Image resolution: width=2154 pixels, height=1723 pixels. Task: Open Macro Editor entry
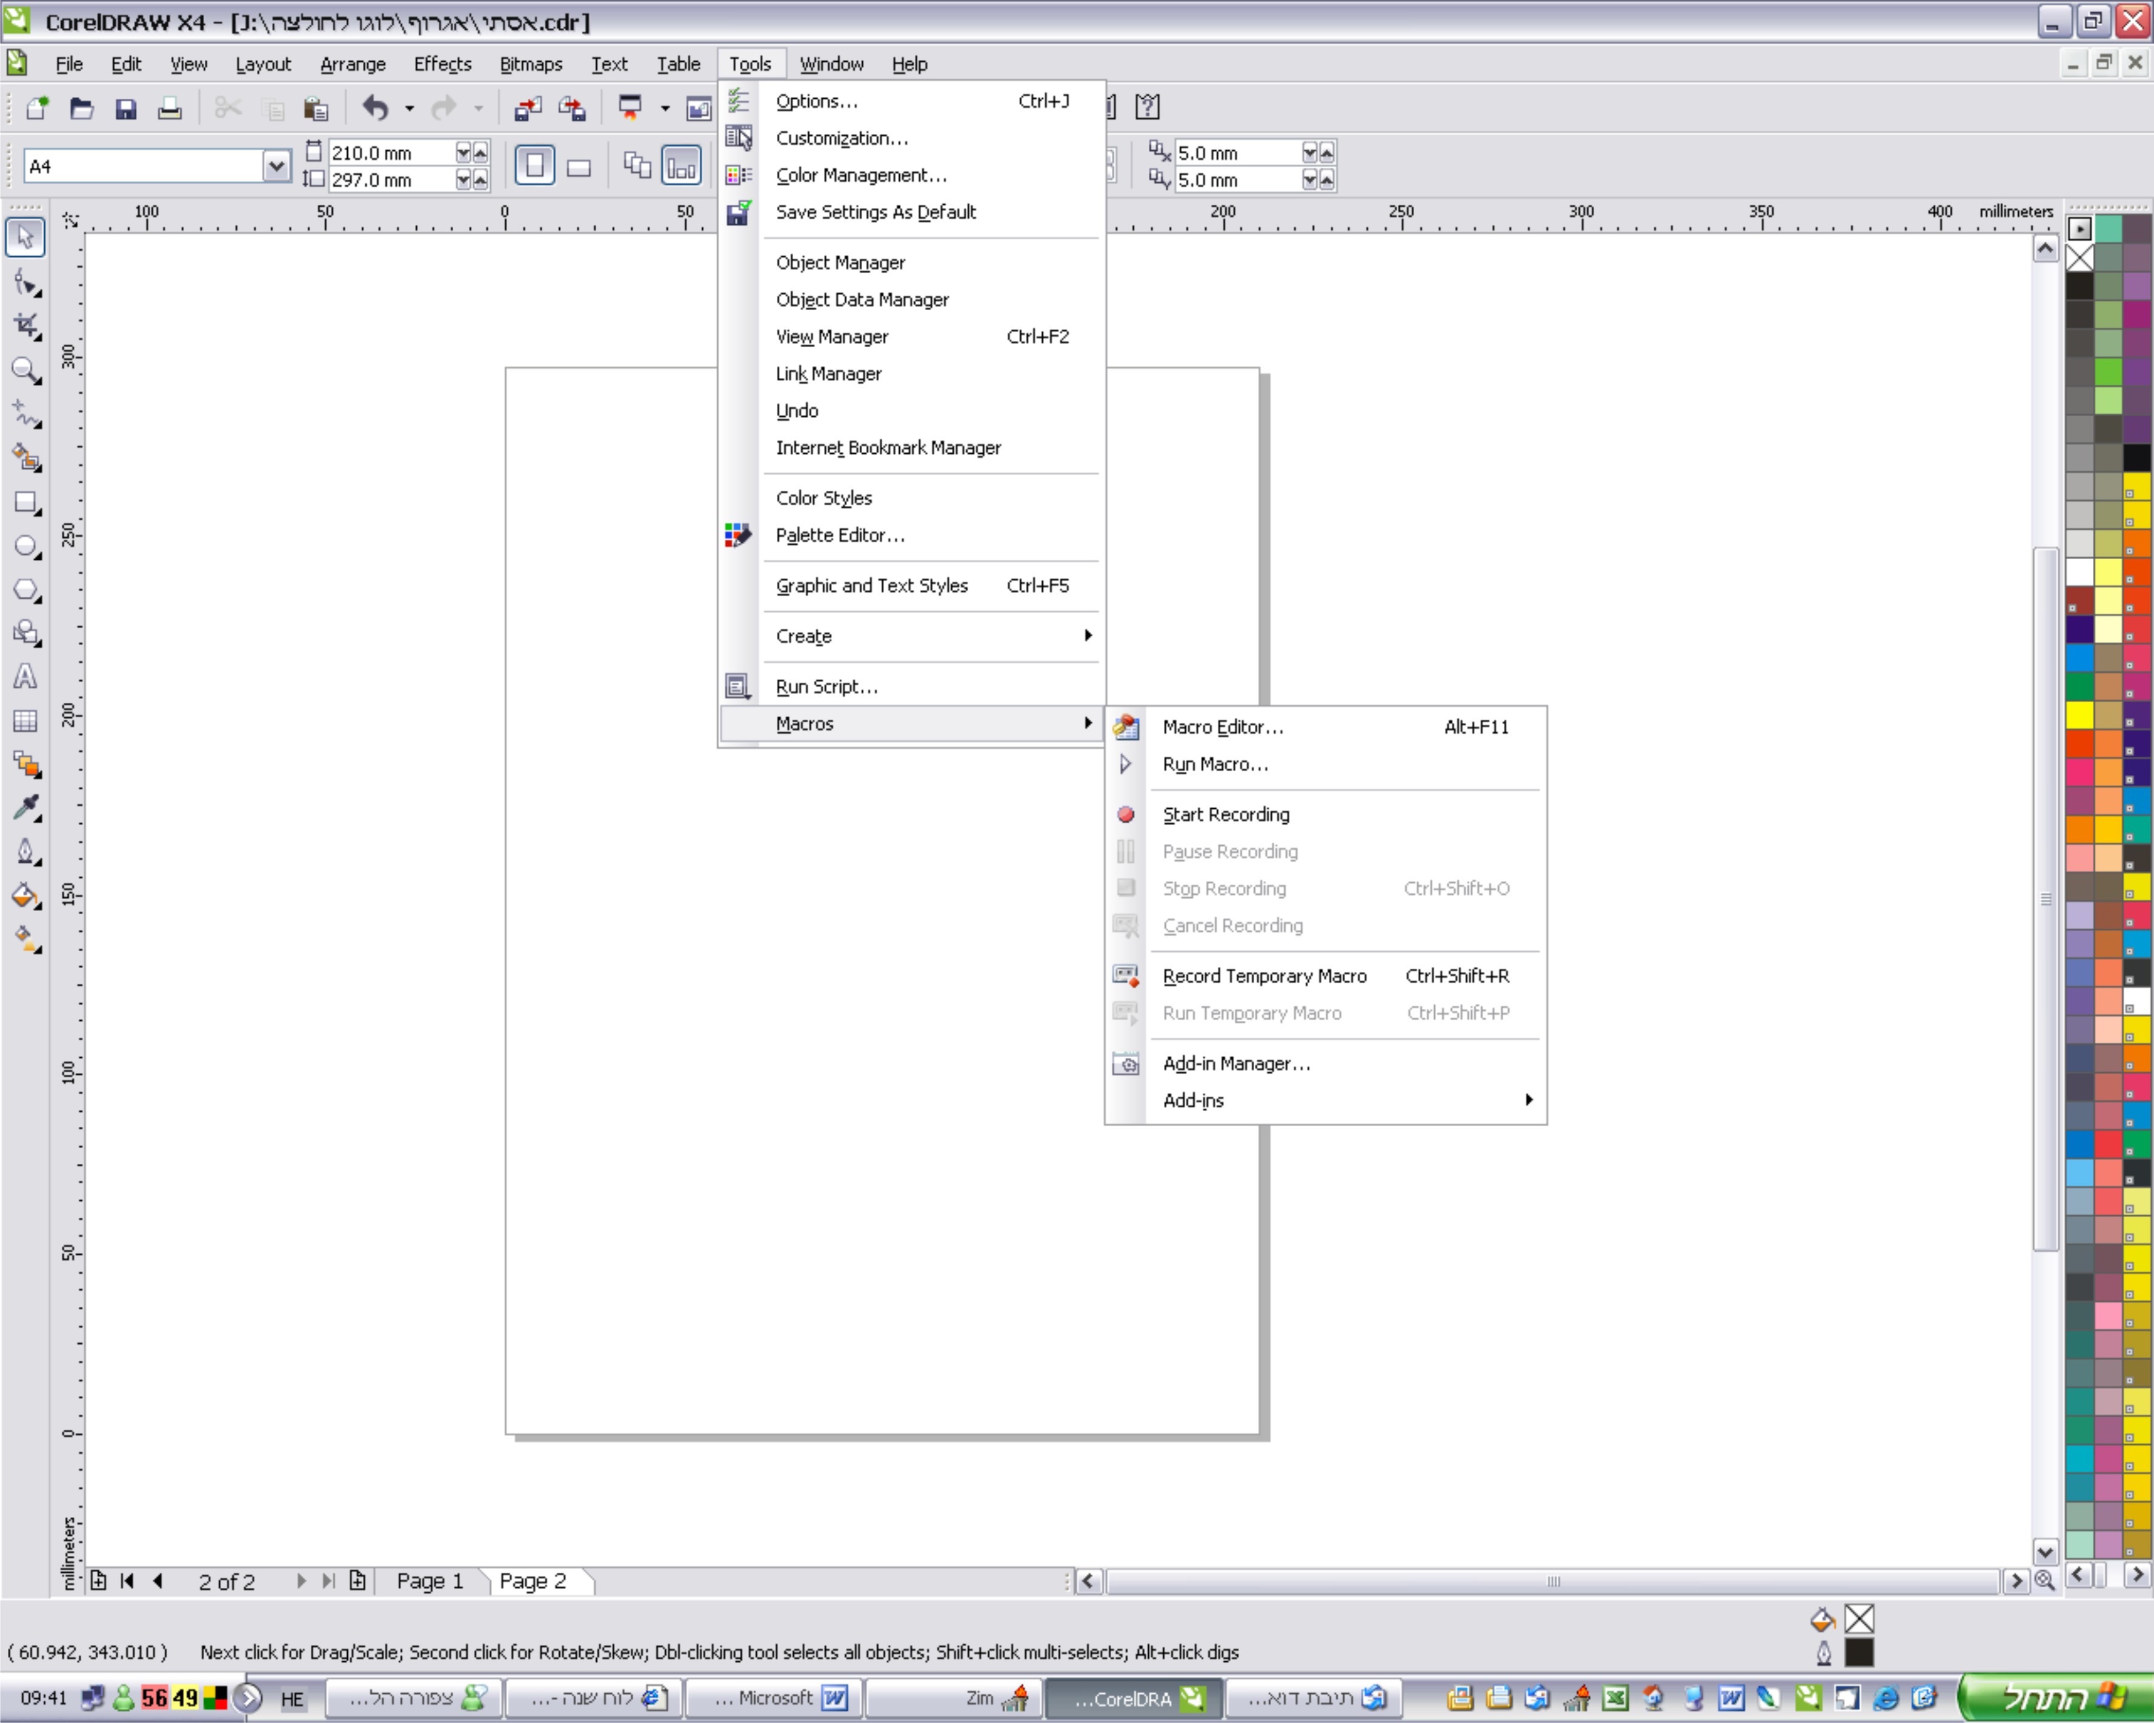pyautogui.click(x=1223, y=727)
